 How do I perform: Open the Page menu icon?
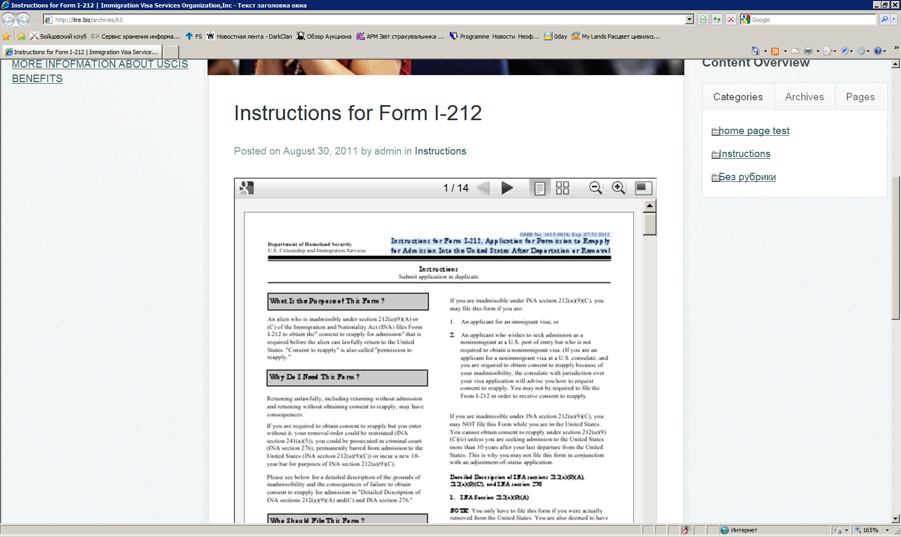point(830,51)
